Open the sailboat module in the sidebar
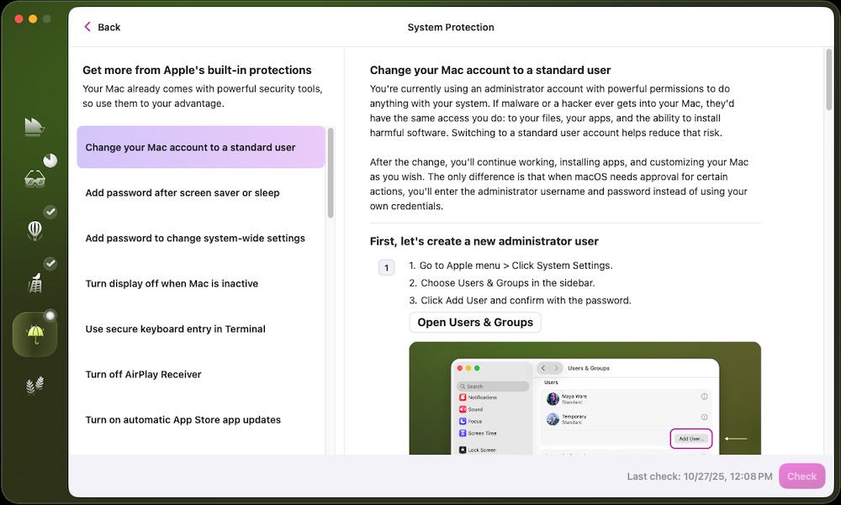841x505 pixels. tap(34, 127)
